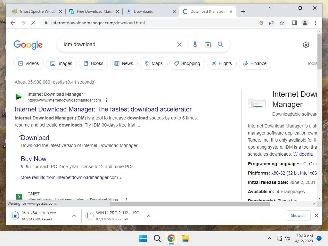Close the Ghost Spectre tab
The image size is (328, 246).
[61, 12]
